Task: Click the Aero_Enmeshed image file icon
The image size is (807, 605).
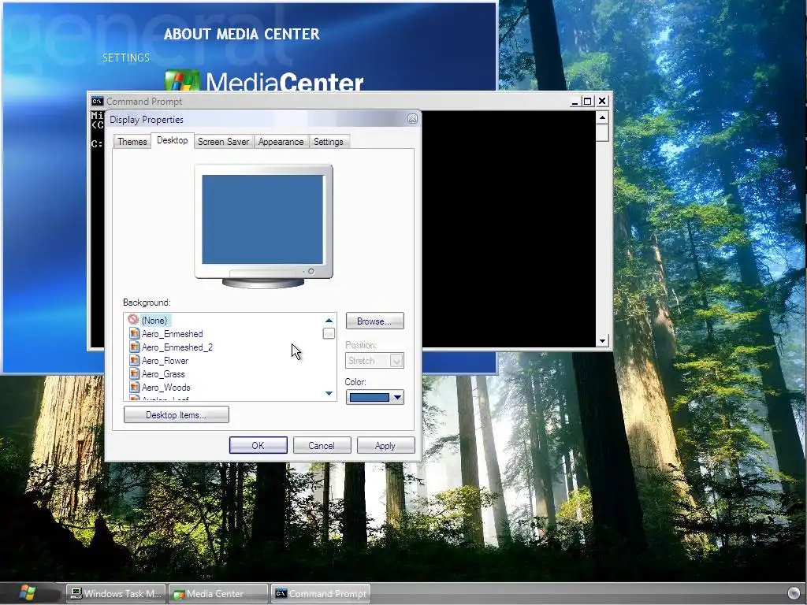Action: (x=134, y=333)
